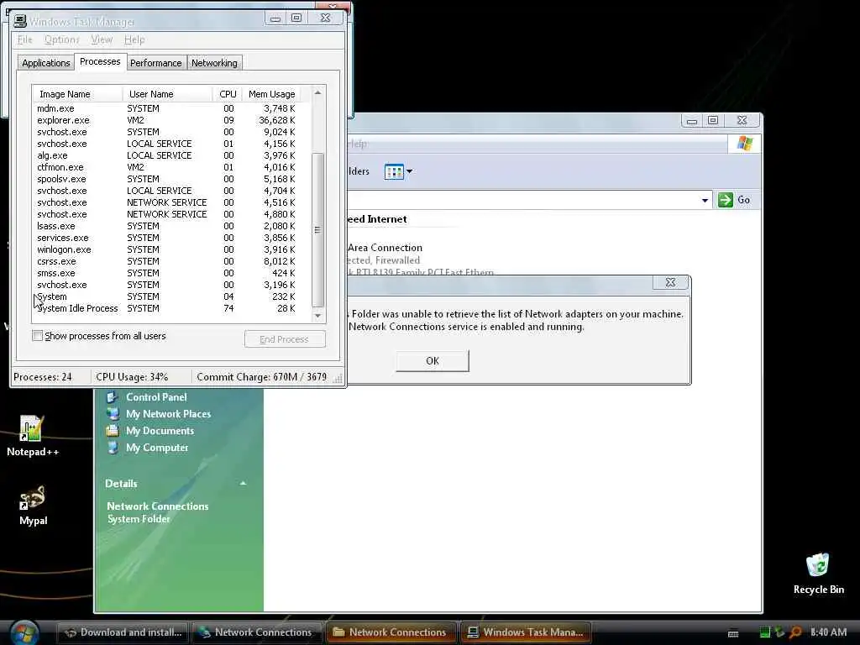Click the Task Manager title bar icon
The image size is (860, 645).
pyautogui.click(x=20, y=21)
